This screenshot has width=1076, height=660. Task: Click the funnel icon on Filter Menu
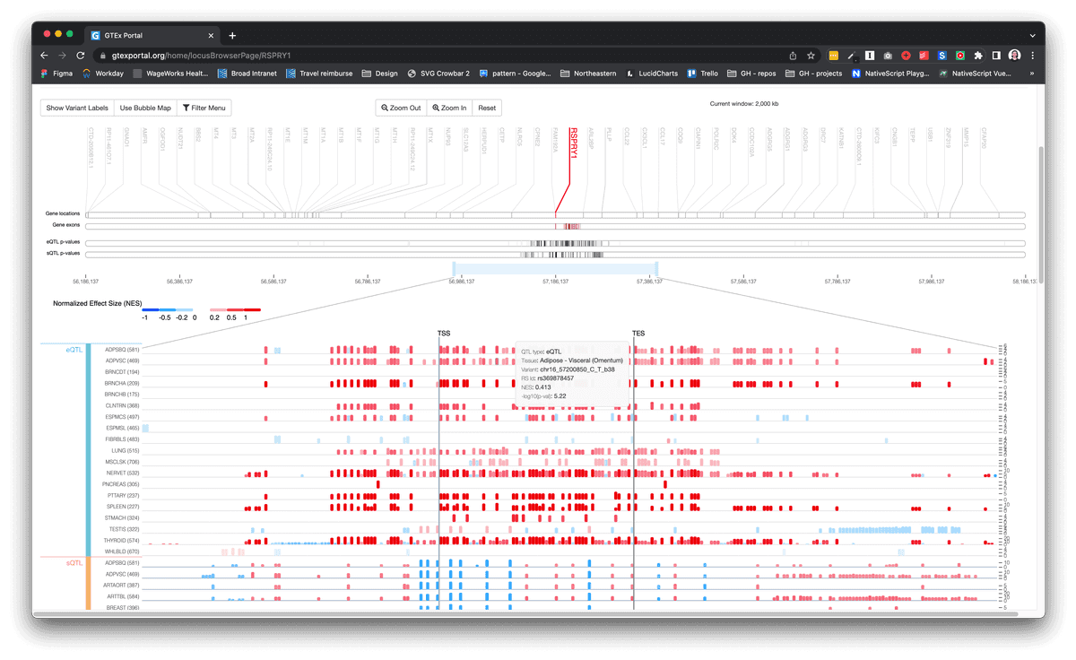186,108
